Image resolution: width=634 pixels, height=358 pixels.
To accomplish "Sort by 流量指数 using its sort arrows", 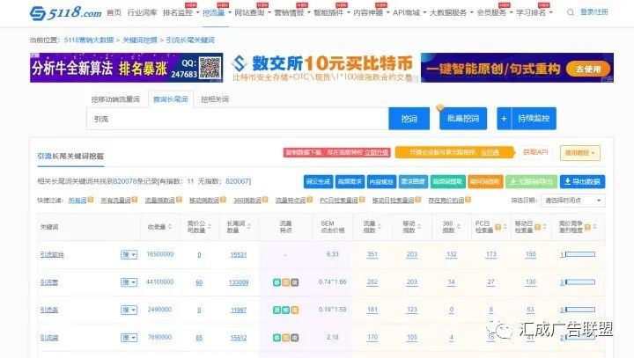I will [x=380, y=227].
